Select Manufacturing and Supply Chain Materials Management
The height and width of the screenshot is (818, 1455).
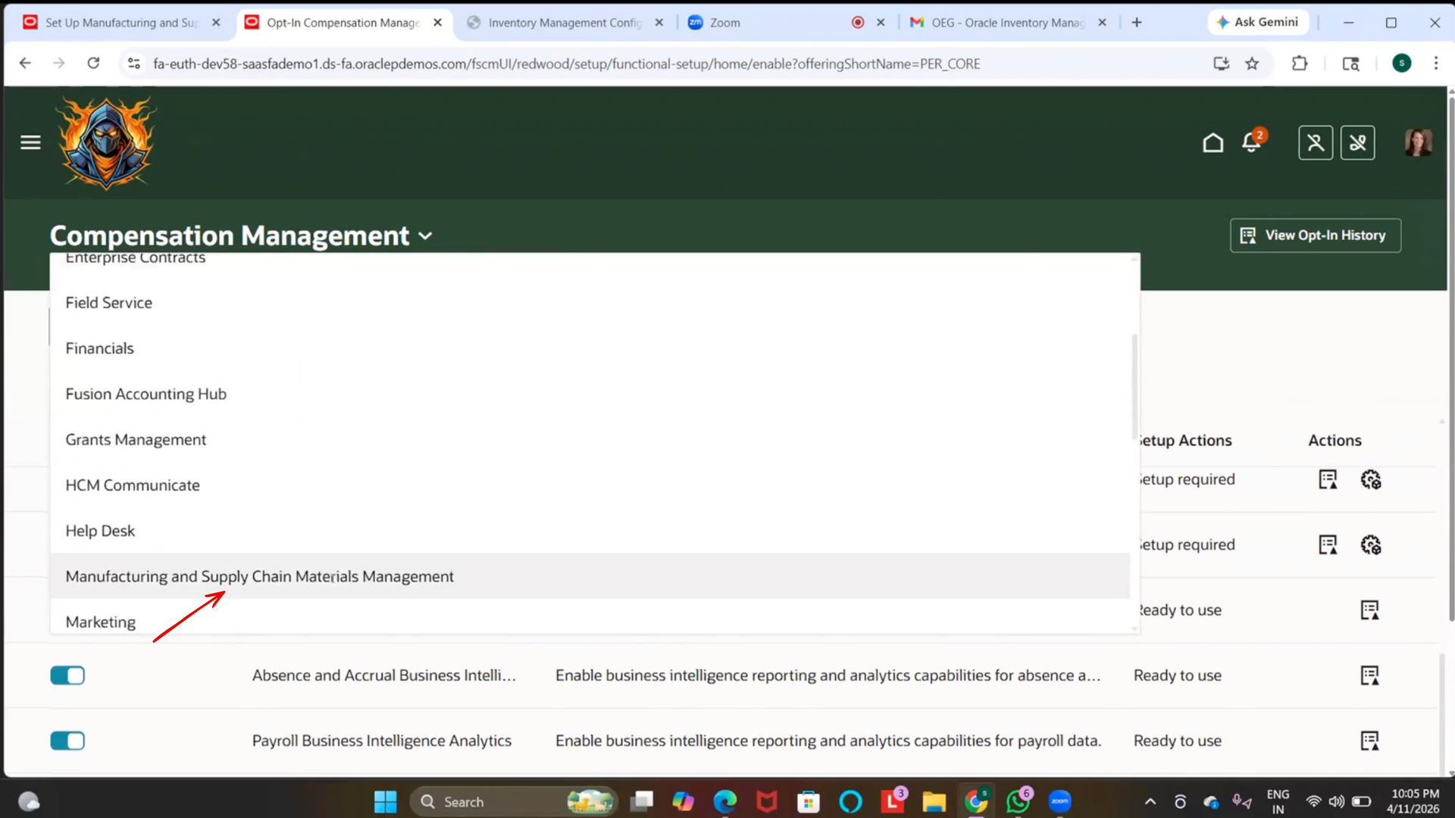(590, 576)
